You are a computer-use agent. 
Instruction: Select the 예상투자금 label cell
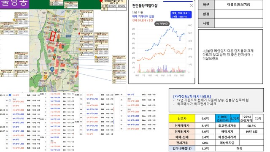point(227,143)
